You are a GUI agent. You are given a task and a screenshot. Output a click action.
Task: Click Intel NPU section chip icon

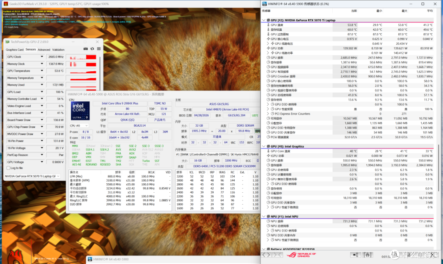[x=268, y=216]
